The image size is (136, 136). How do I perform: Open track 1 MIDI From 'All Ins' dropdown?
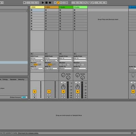37,58
